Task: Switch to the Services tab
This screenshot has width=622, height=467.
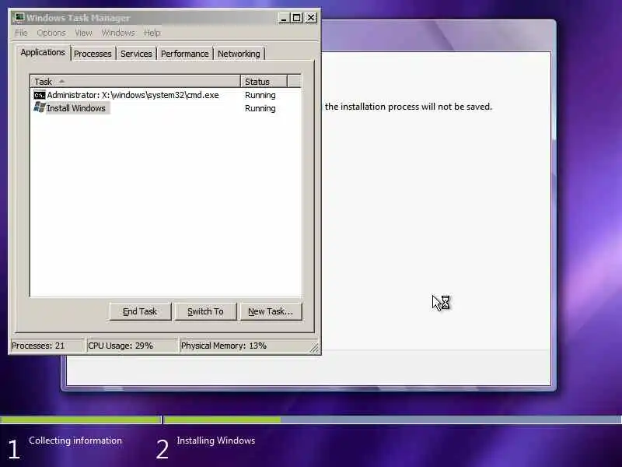Action: pos(136,54)
